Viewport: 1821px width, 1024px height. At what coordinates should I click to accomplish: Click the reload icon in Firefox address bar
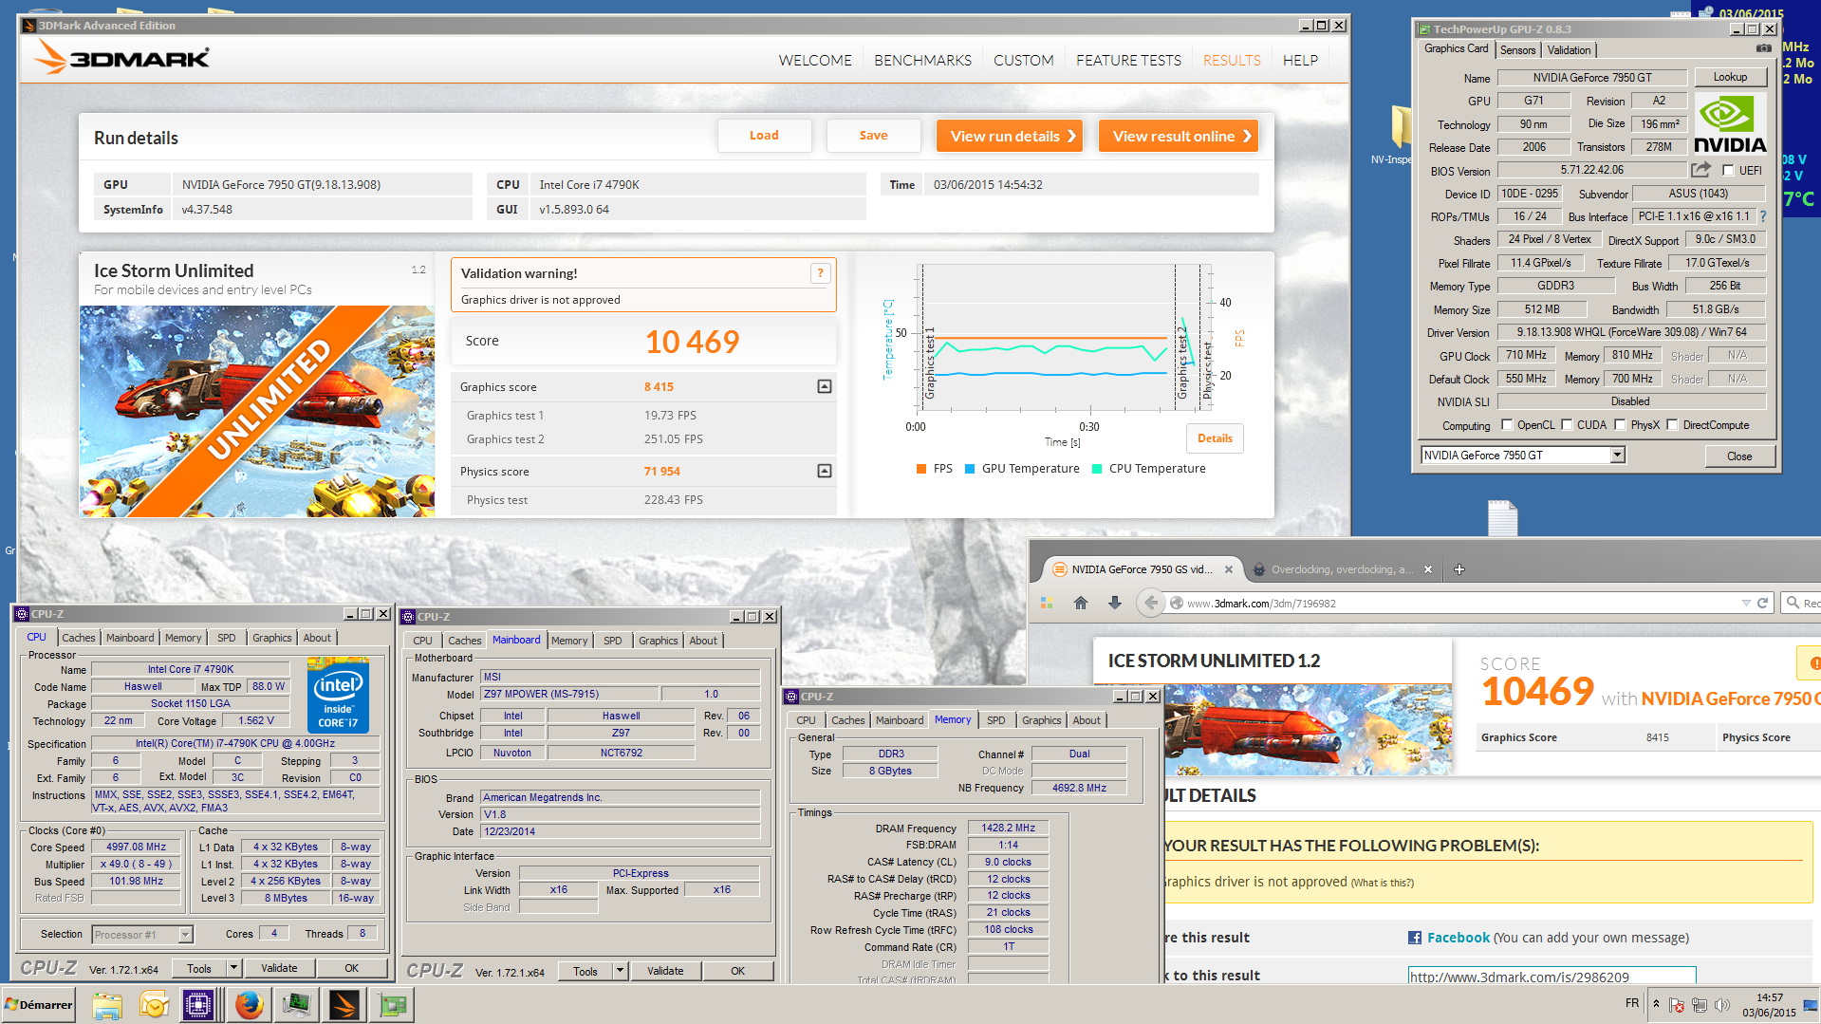coord(1762,603)
